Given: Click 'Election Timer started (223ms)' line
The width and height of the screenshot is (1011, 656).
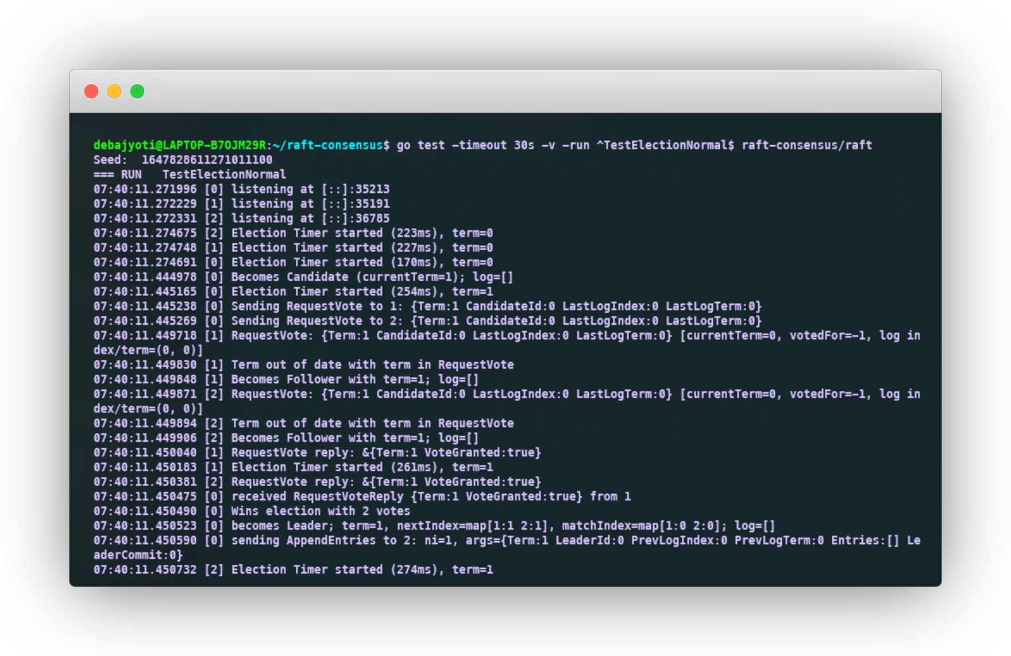Looking at the screenshot, I should (x=294, y=233).
